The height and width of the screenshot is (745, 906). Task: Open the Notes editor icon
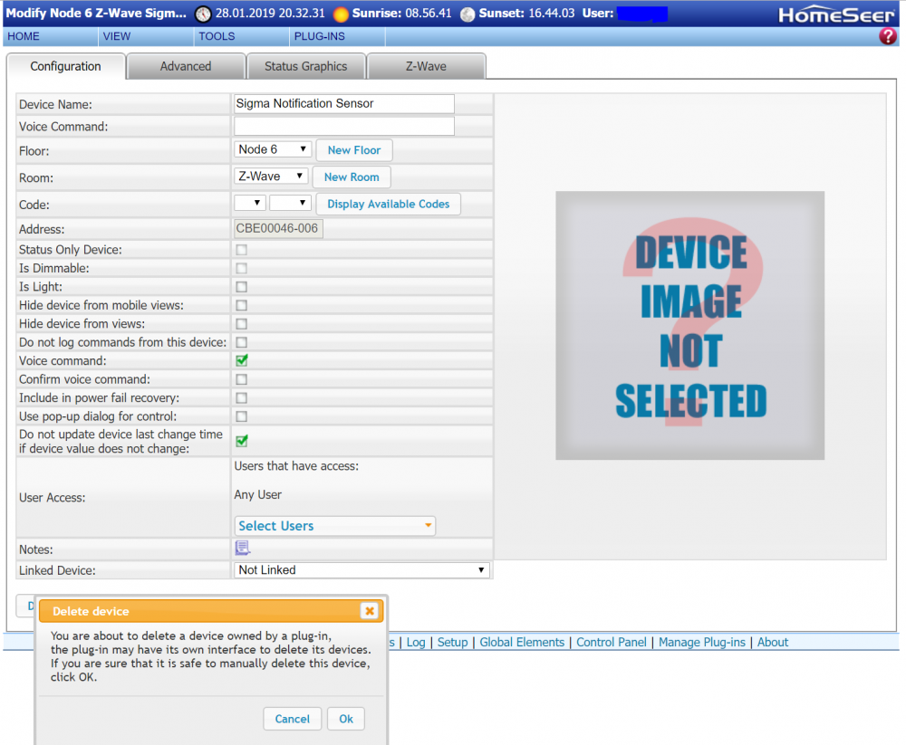(242, 548)
